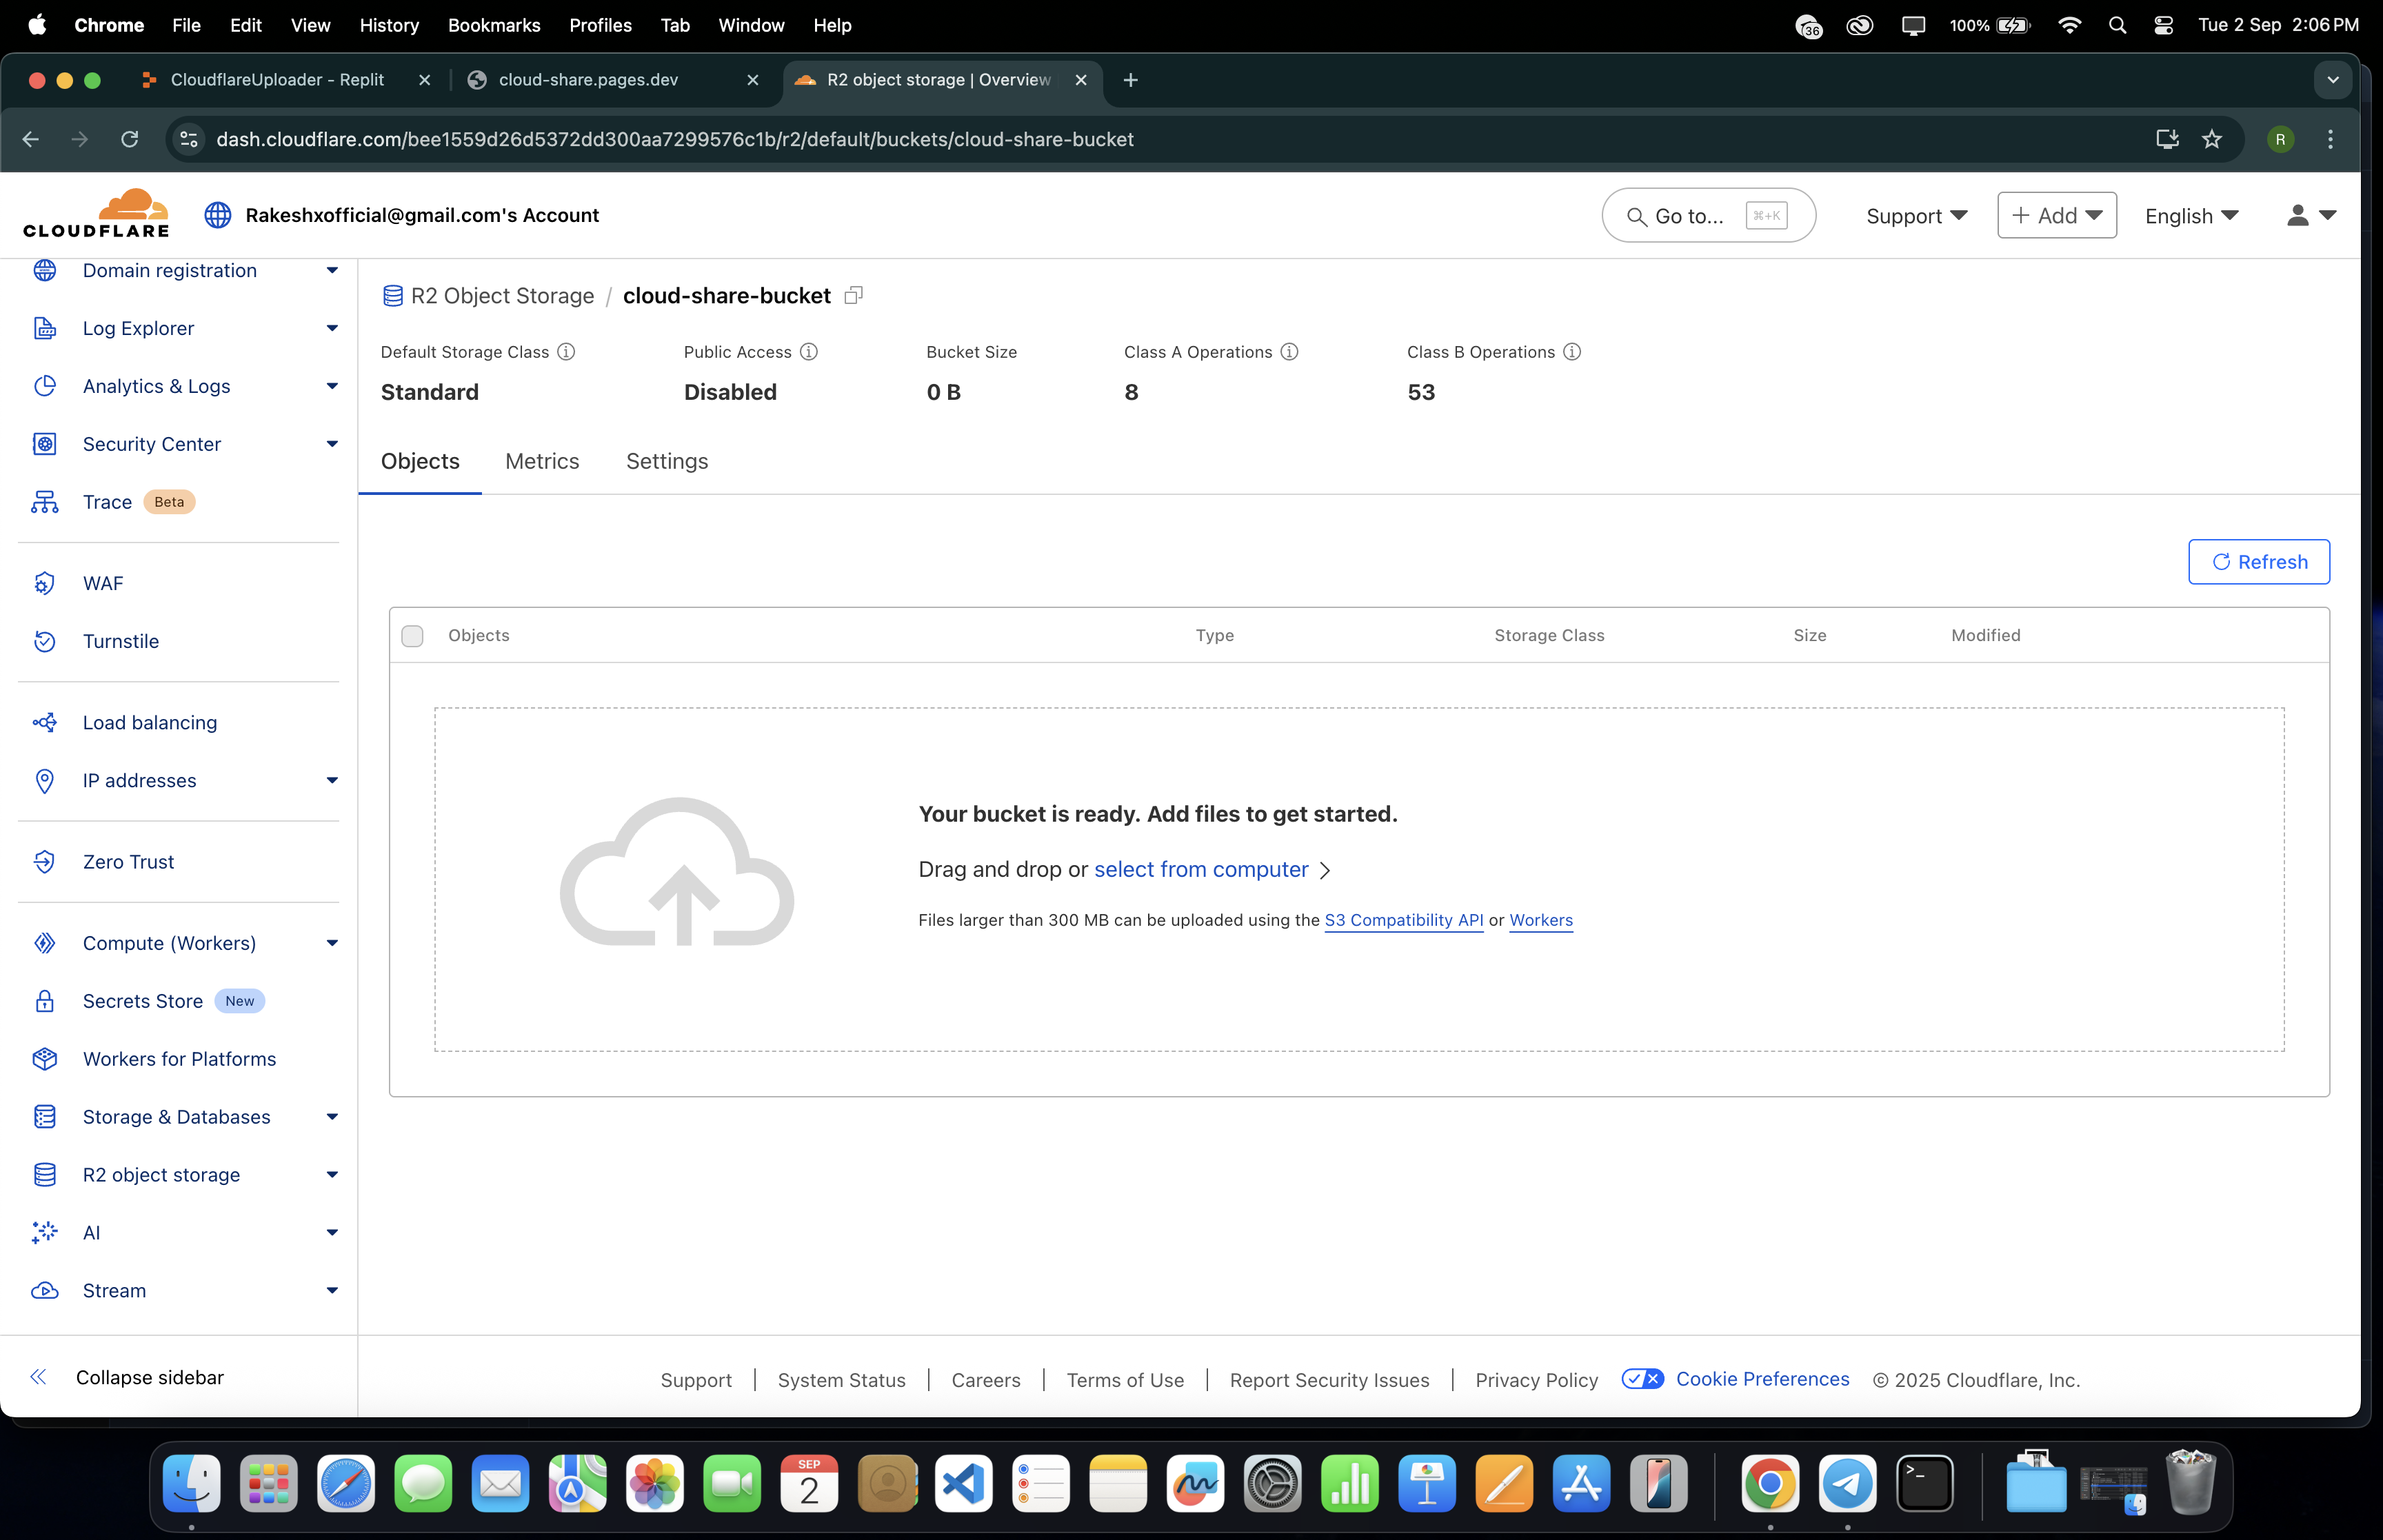Open Telegram from the dock
Screen dimensions: 2383x1540
coord(1847,1484)
